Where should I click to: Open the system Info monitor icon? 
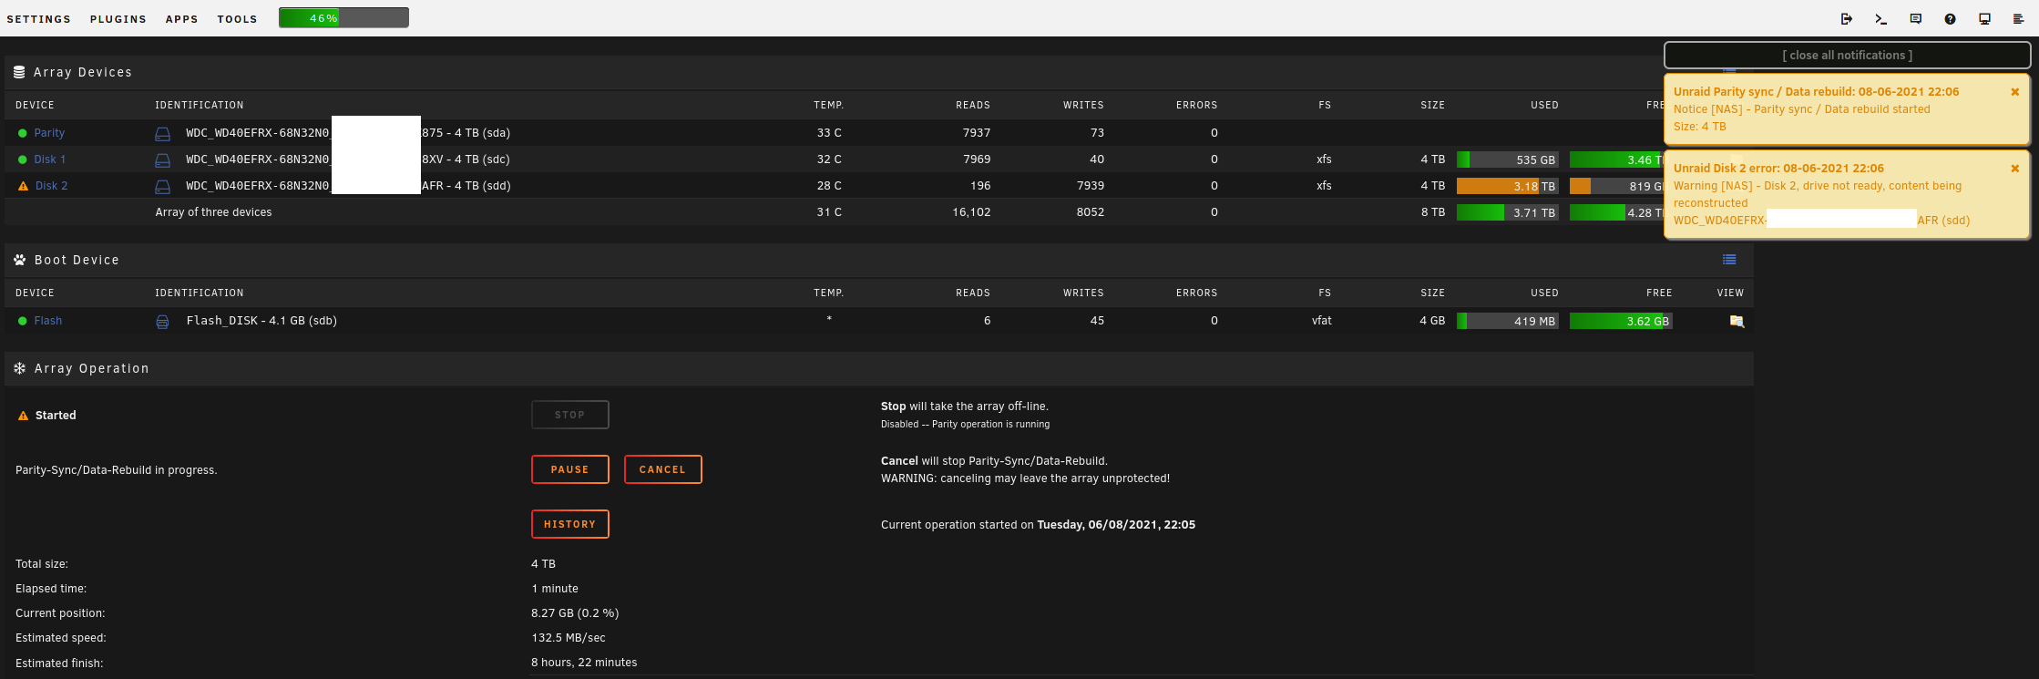click(x=1984, y=19)
